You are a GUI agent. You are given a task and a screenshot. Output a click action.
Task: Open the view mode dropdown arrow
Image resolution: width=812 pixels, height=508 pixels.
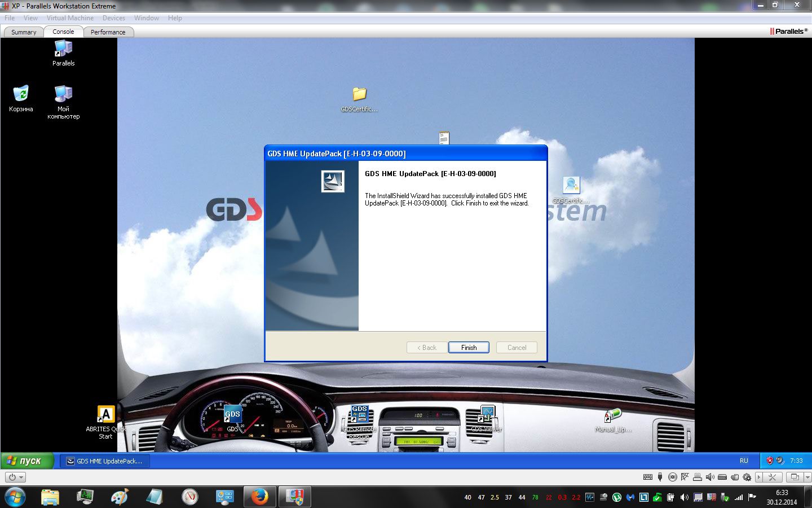[807, 477]
